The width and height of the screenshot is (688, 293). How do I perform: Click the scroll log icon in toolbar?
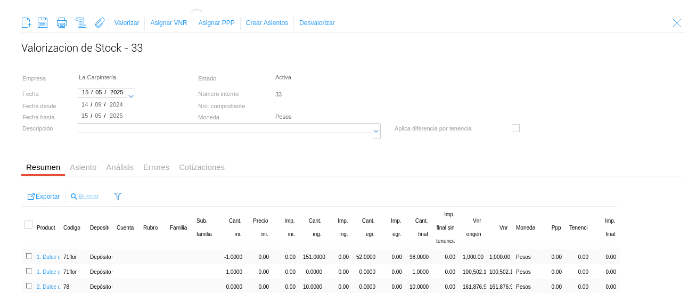81,23
